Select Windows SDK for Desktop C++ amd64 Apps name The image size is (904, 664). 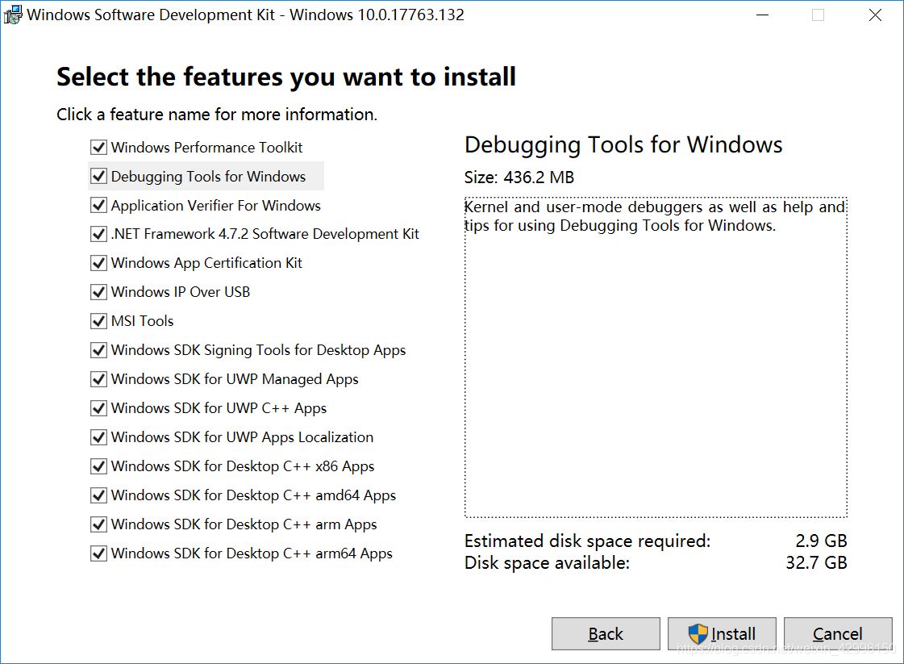[x=254, y=495]
